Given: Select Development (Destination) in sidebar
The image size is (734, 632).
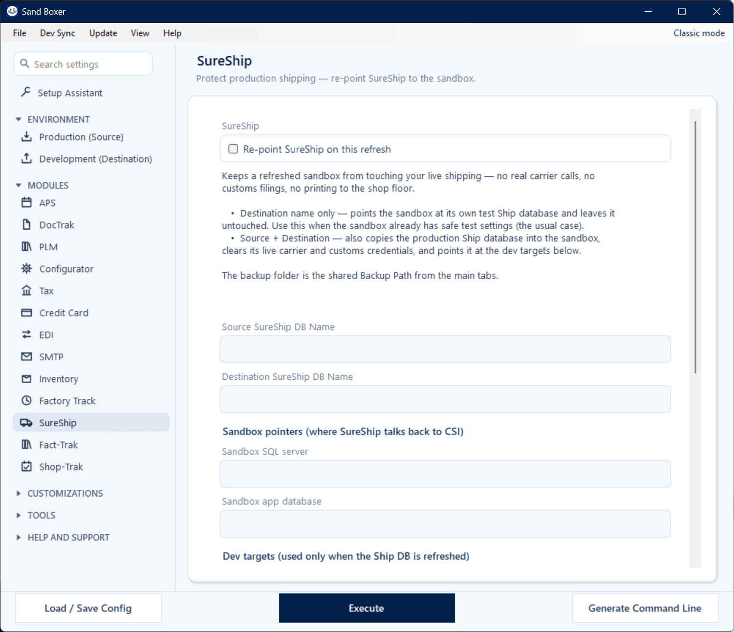Looking at the screenshot, I should point(96,159).
